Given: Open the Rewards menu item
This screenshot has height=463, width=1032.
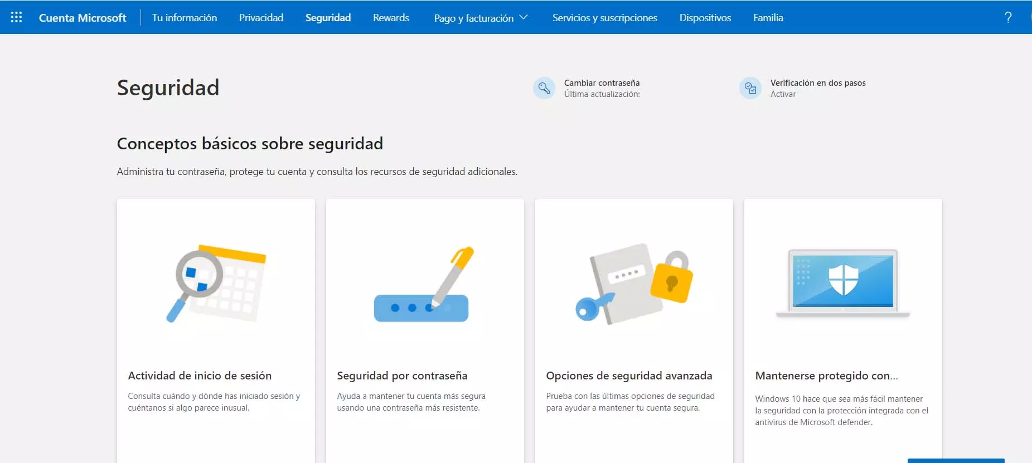Looking at the screenshot, I should 391,18.
